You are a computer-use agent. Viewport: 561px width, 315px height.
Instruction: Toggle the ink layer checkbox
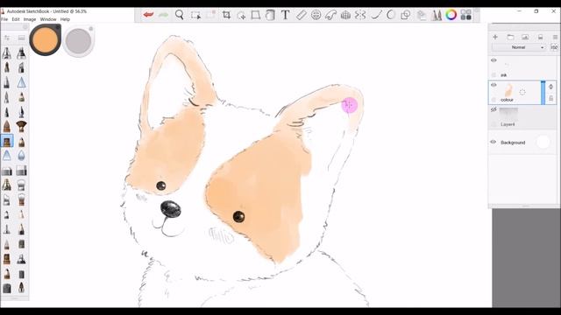[x=494, y=75]
